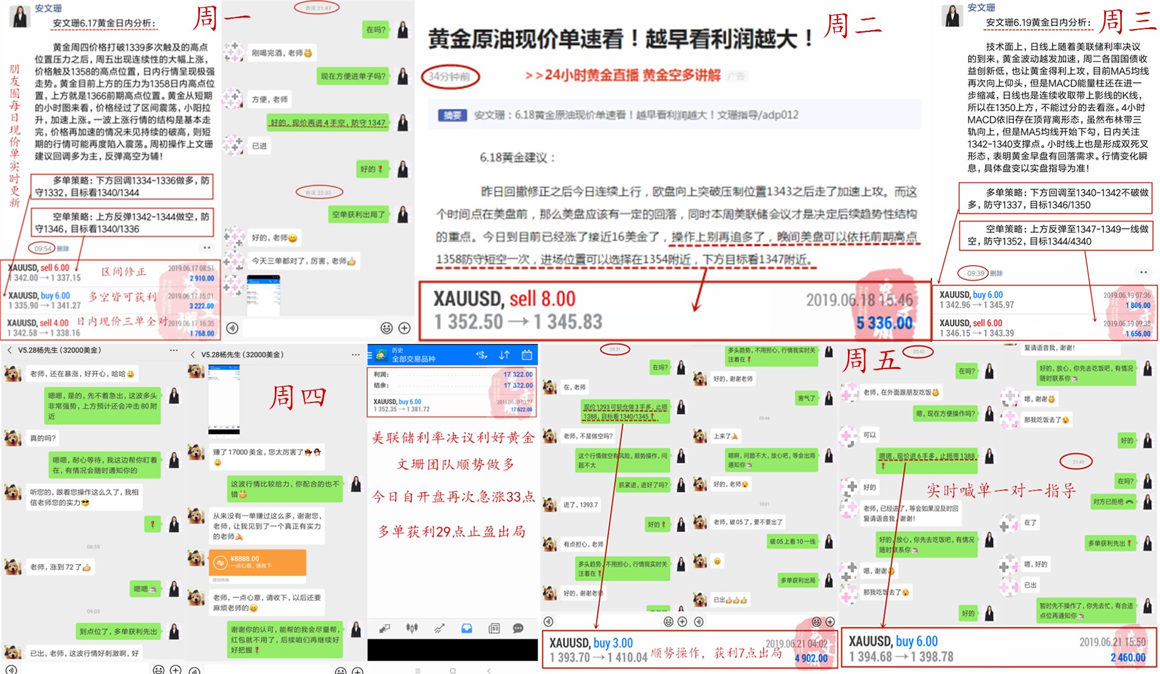Tap plus icon in chat with 有点担心,老师
The width and height of the screenshot is (1160, 674).
pyautogui.click(x=683, y=622)
